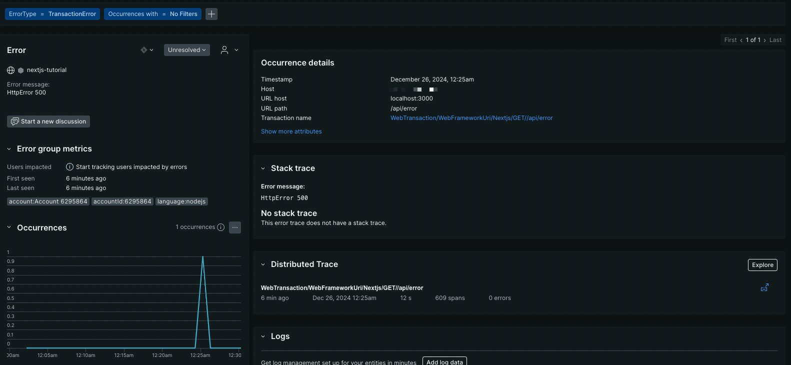Click the /api/error URL path value

click(x=403, y=108)
